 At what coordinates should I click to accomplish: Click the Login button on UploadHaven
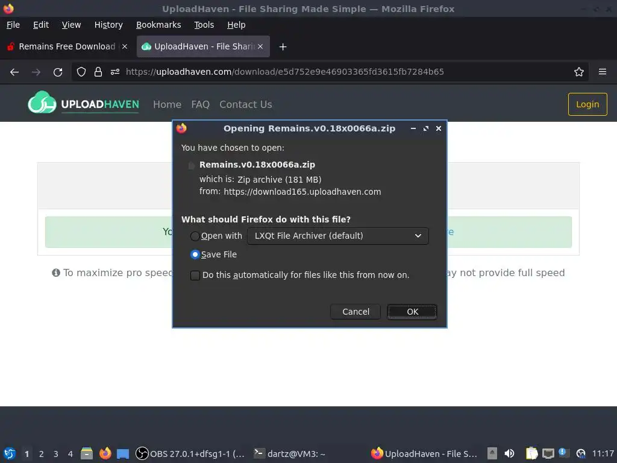click(587, 104)
